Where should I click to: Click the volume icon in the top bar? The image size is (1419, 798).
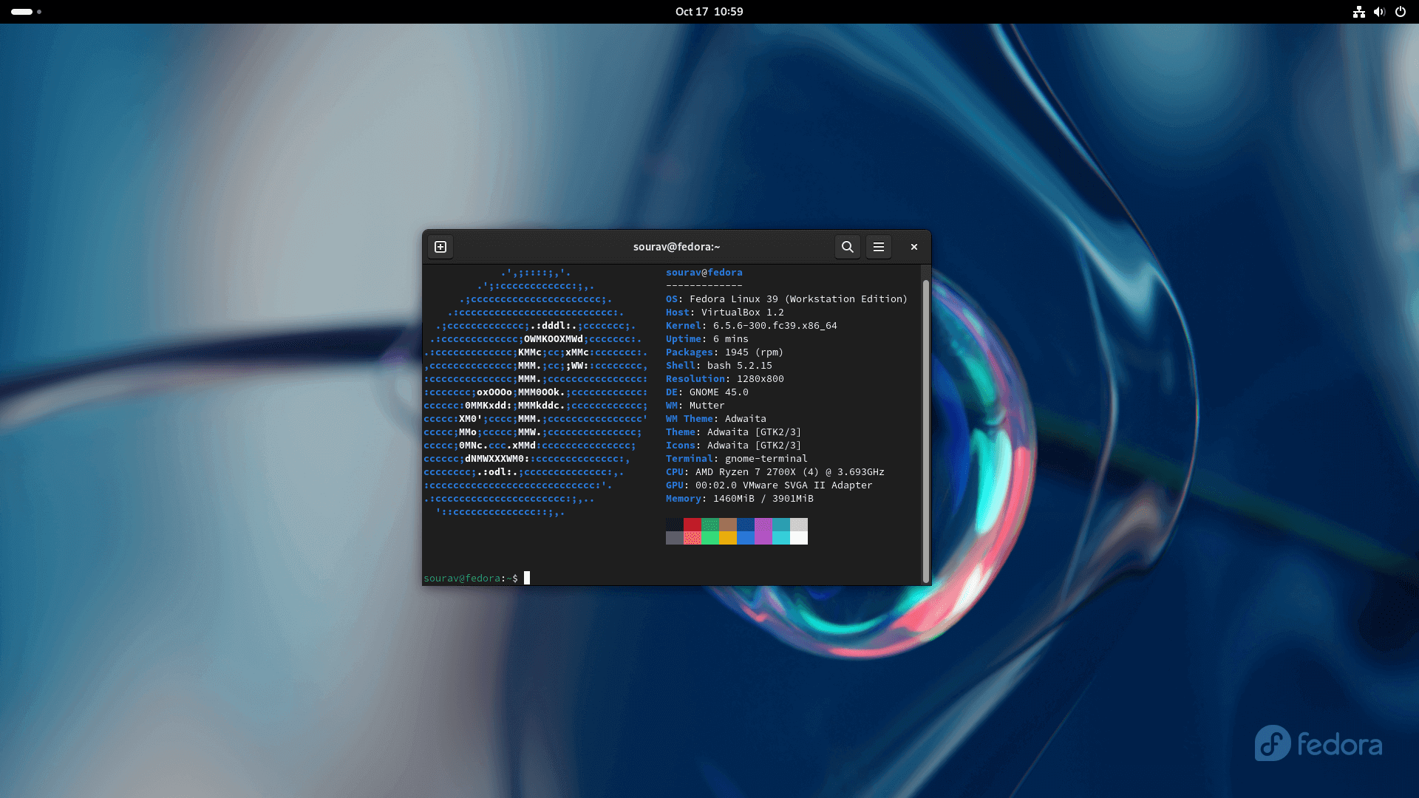1380,12
